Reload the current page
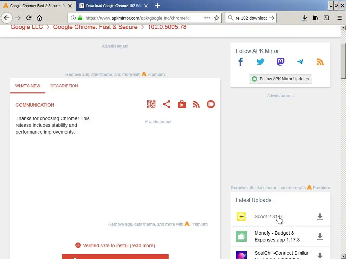 click(29, 18)
